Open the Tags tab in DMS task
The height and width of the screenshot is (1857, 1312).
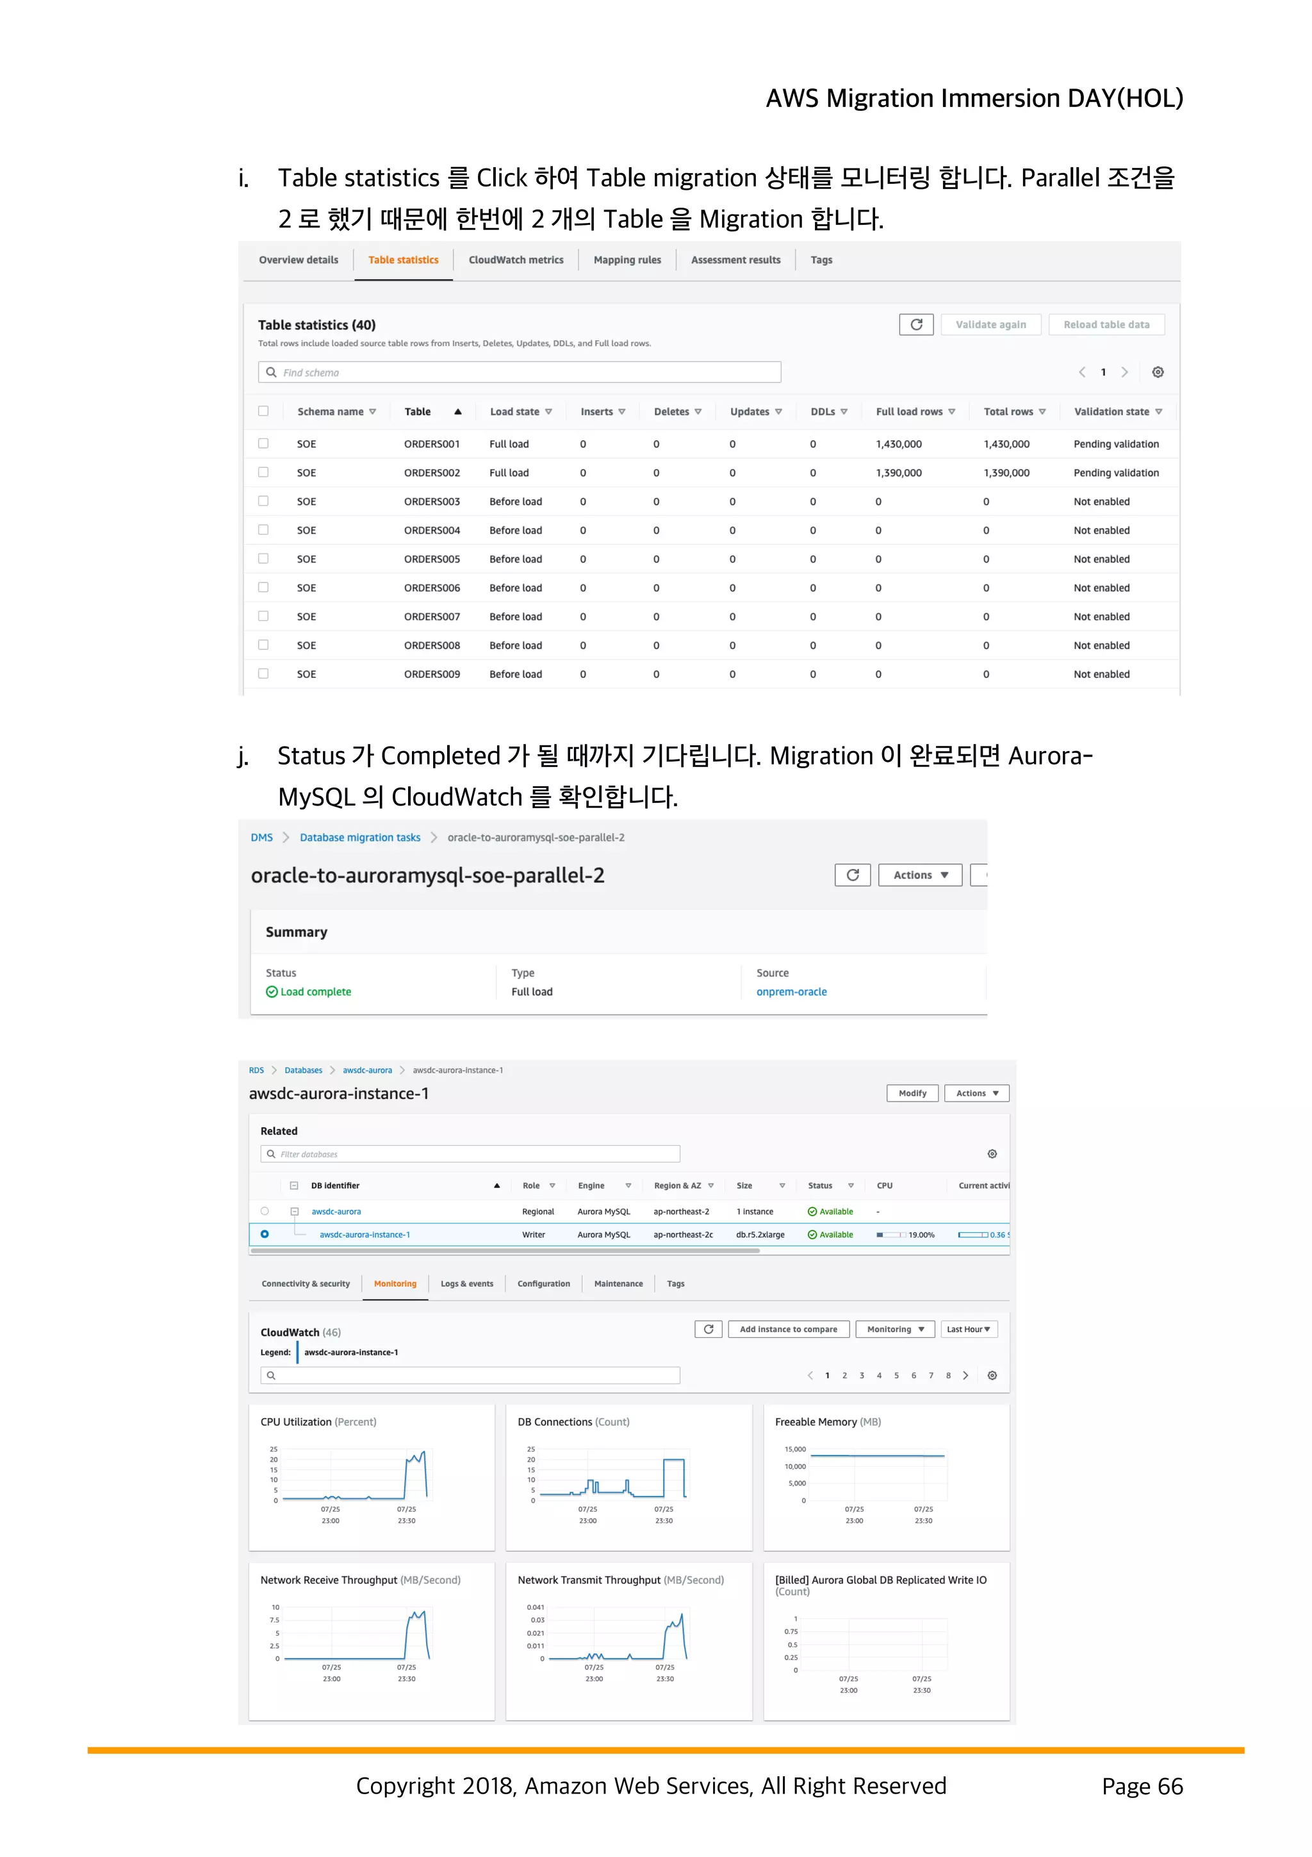pyautogui.click(x=821, y=260)
